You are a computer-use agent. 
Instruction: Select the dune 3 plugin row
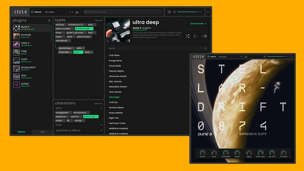pyautogui.click(x=32, y=28)
